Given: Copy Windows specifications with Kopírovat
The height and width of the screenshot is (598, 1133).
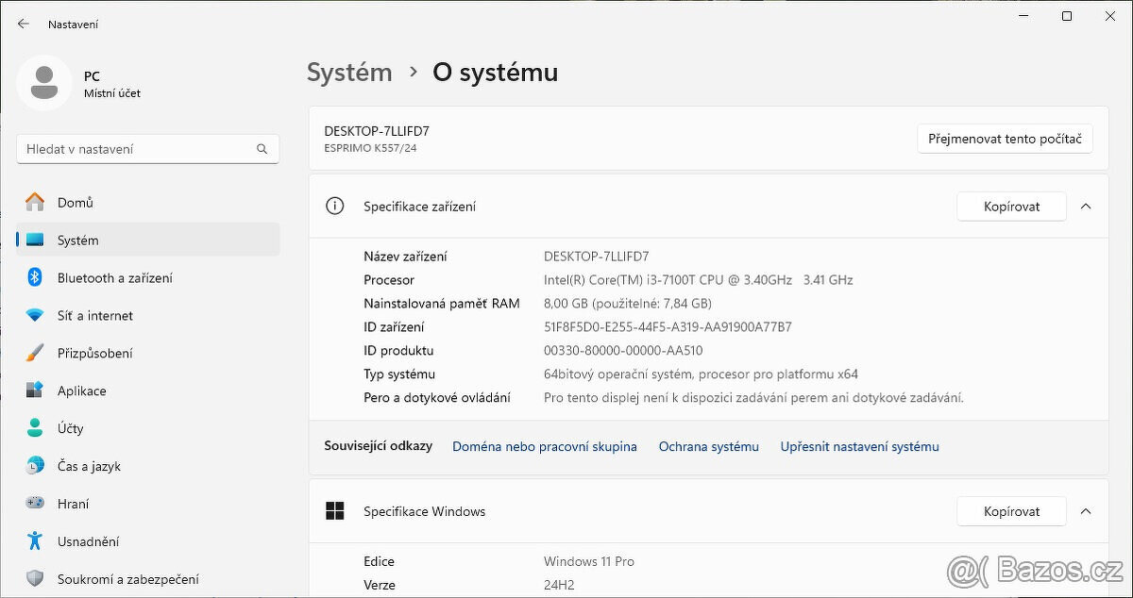Looking at the screenshot, I should pos(1011,511).
